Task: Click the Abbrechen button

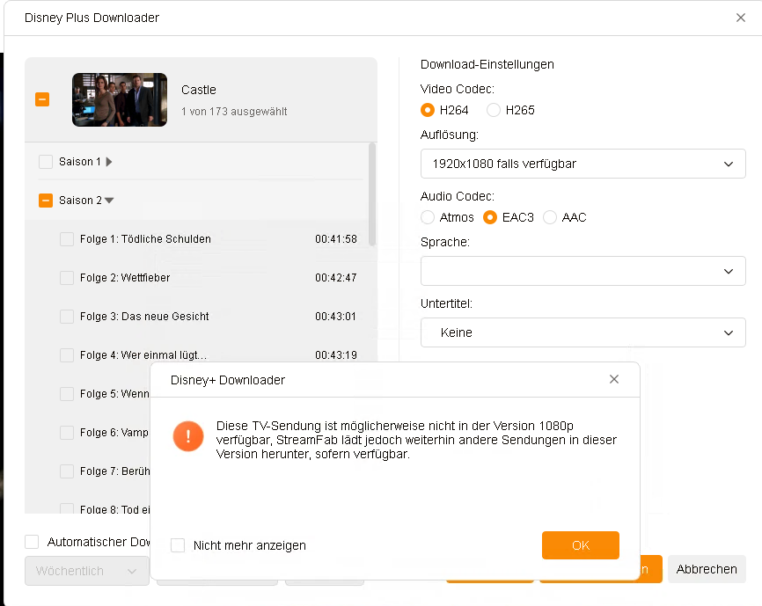Action: [x=707, y=569]
